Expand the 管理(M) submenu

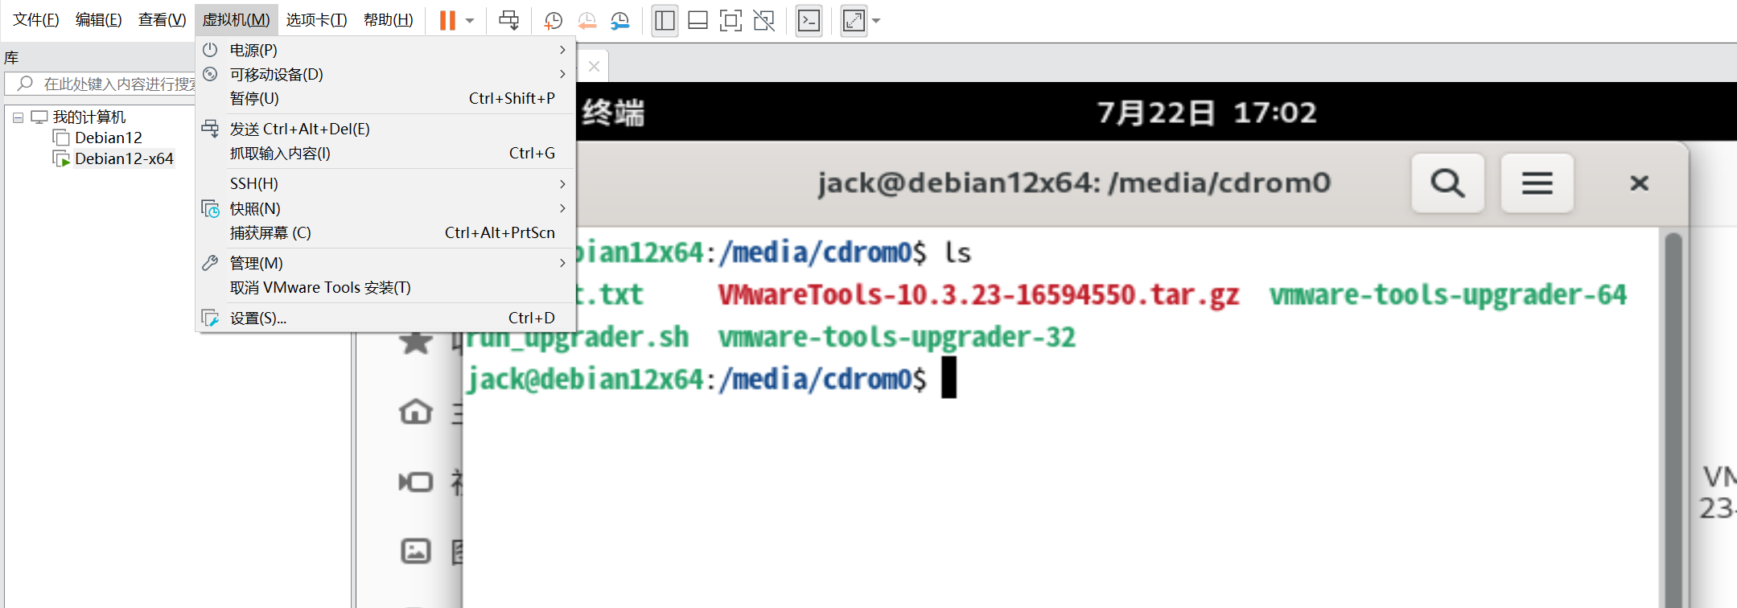386,263
